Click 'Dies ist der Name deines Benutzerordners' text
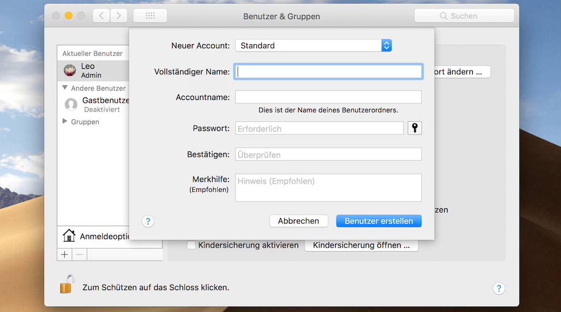 click(x=328, y=110)
